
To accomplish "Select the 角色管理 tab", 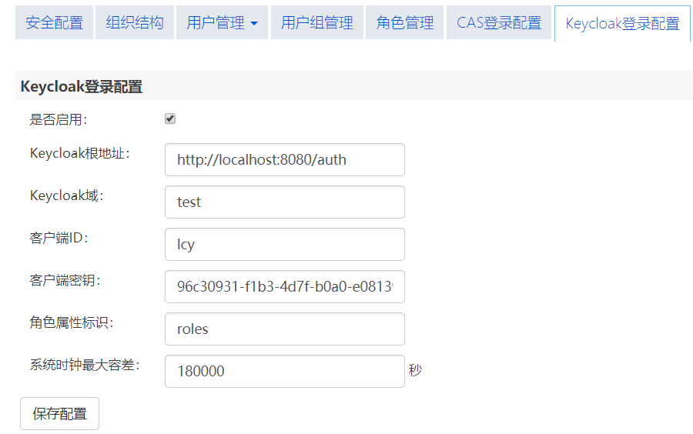I will coord(405,23).
